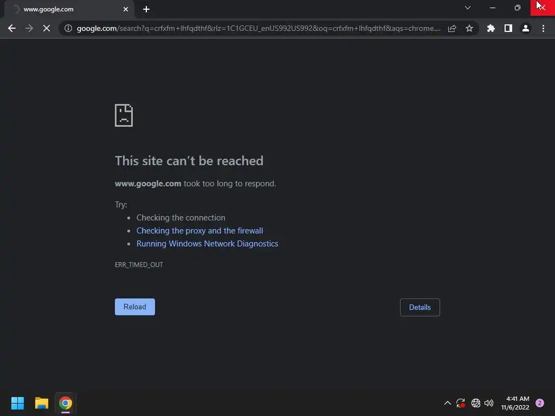This screenshot has width=555, height=416.
Task: Click the 'This site can't be reached' heading
Action: [x=189, y=161]
